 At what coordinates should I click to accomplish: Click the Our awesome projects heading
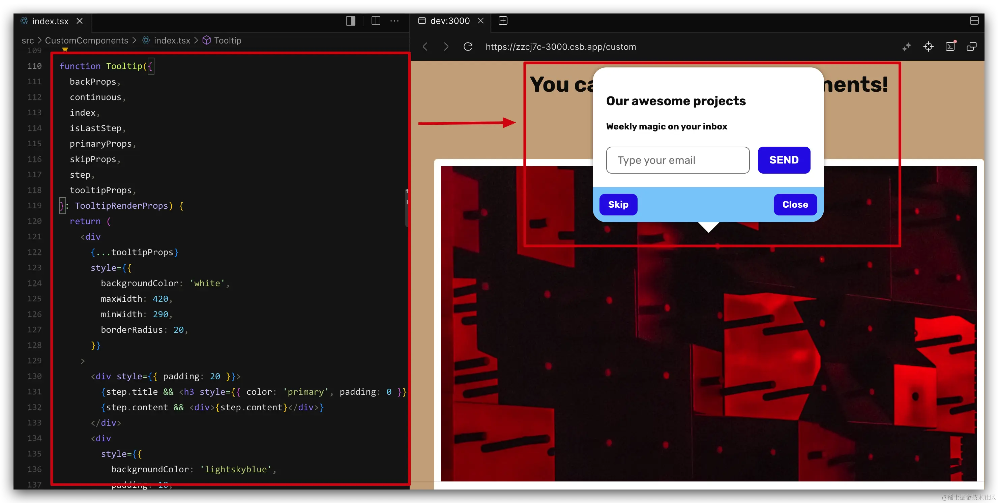tap(676, 101)
